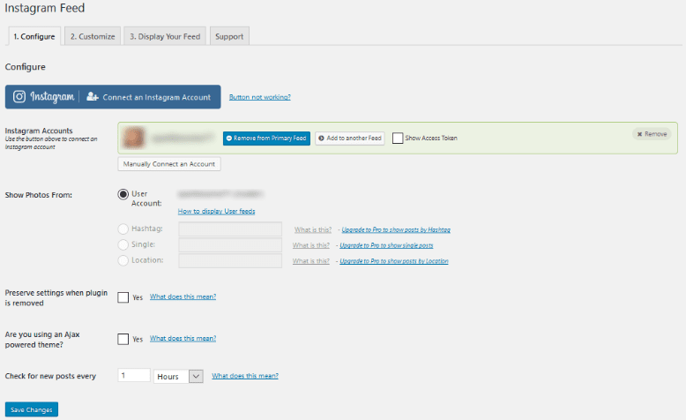Enable the Show Access Token checkbox
686x420 pixels.
click(x=398, y=138)
